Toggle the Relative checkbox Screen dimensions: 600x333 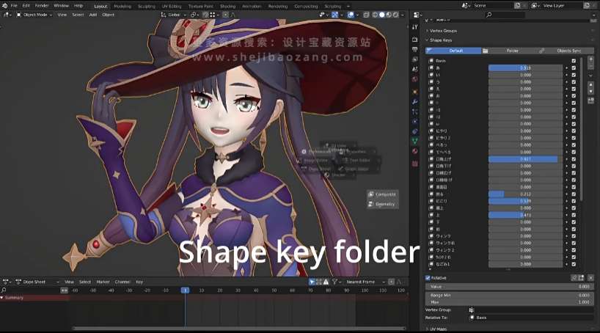click(428, 278)
